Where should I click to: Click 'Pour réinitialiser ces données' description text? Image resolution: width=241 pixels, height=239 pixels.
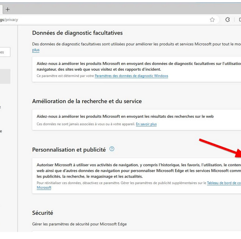coord(121,183)
